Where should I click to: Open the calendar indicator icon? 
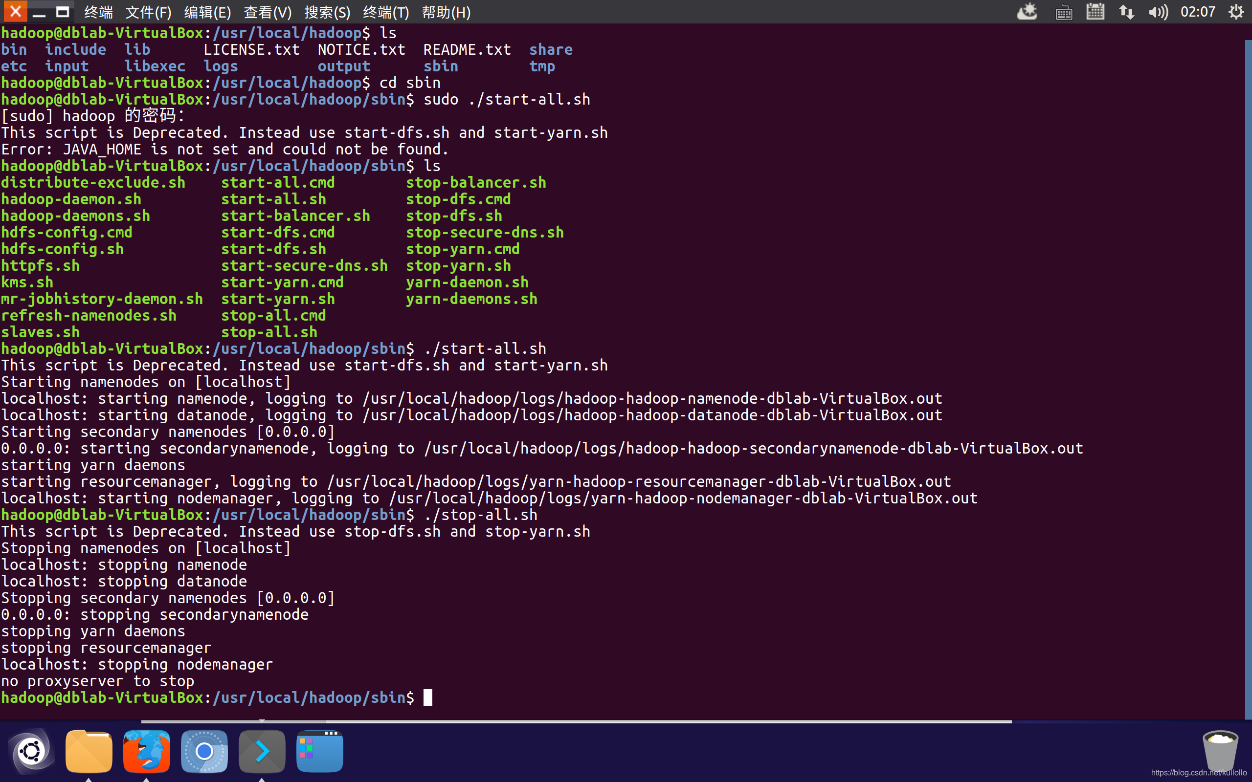1095,12
